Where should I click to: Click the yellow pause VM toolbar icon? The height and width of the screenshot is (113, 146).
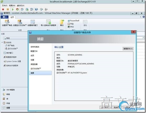pos(8,9)
